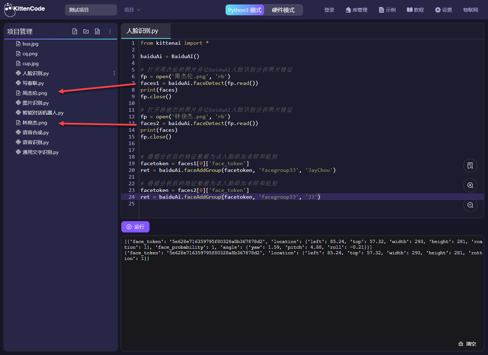Click the zoom out magnifier icon
The image size is (488, 355).
point(470,205)
